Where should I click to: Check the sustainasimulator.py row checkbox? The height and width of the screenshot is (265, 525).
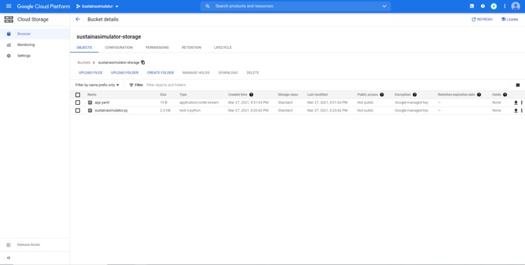click(78, 111)
